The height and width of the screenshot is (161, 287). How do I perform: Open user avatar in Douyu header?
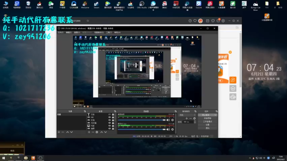pyautogui.click(x=201, y=21)
